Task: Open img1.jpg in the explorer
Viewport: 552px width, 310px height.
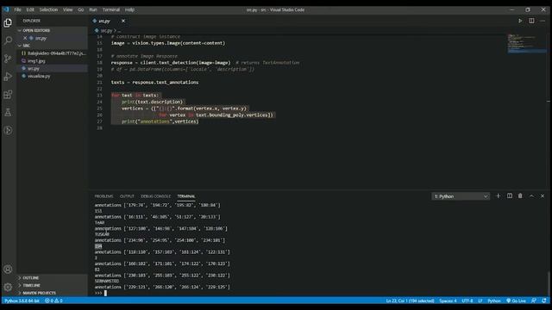Action: pos(52,61)
